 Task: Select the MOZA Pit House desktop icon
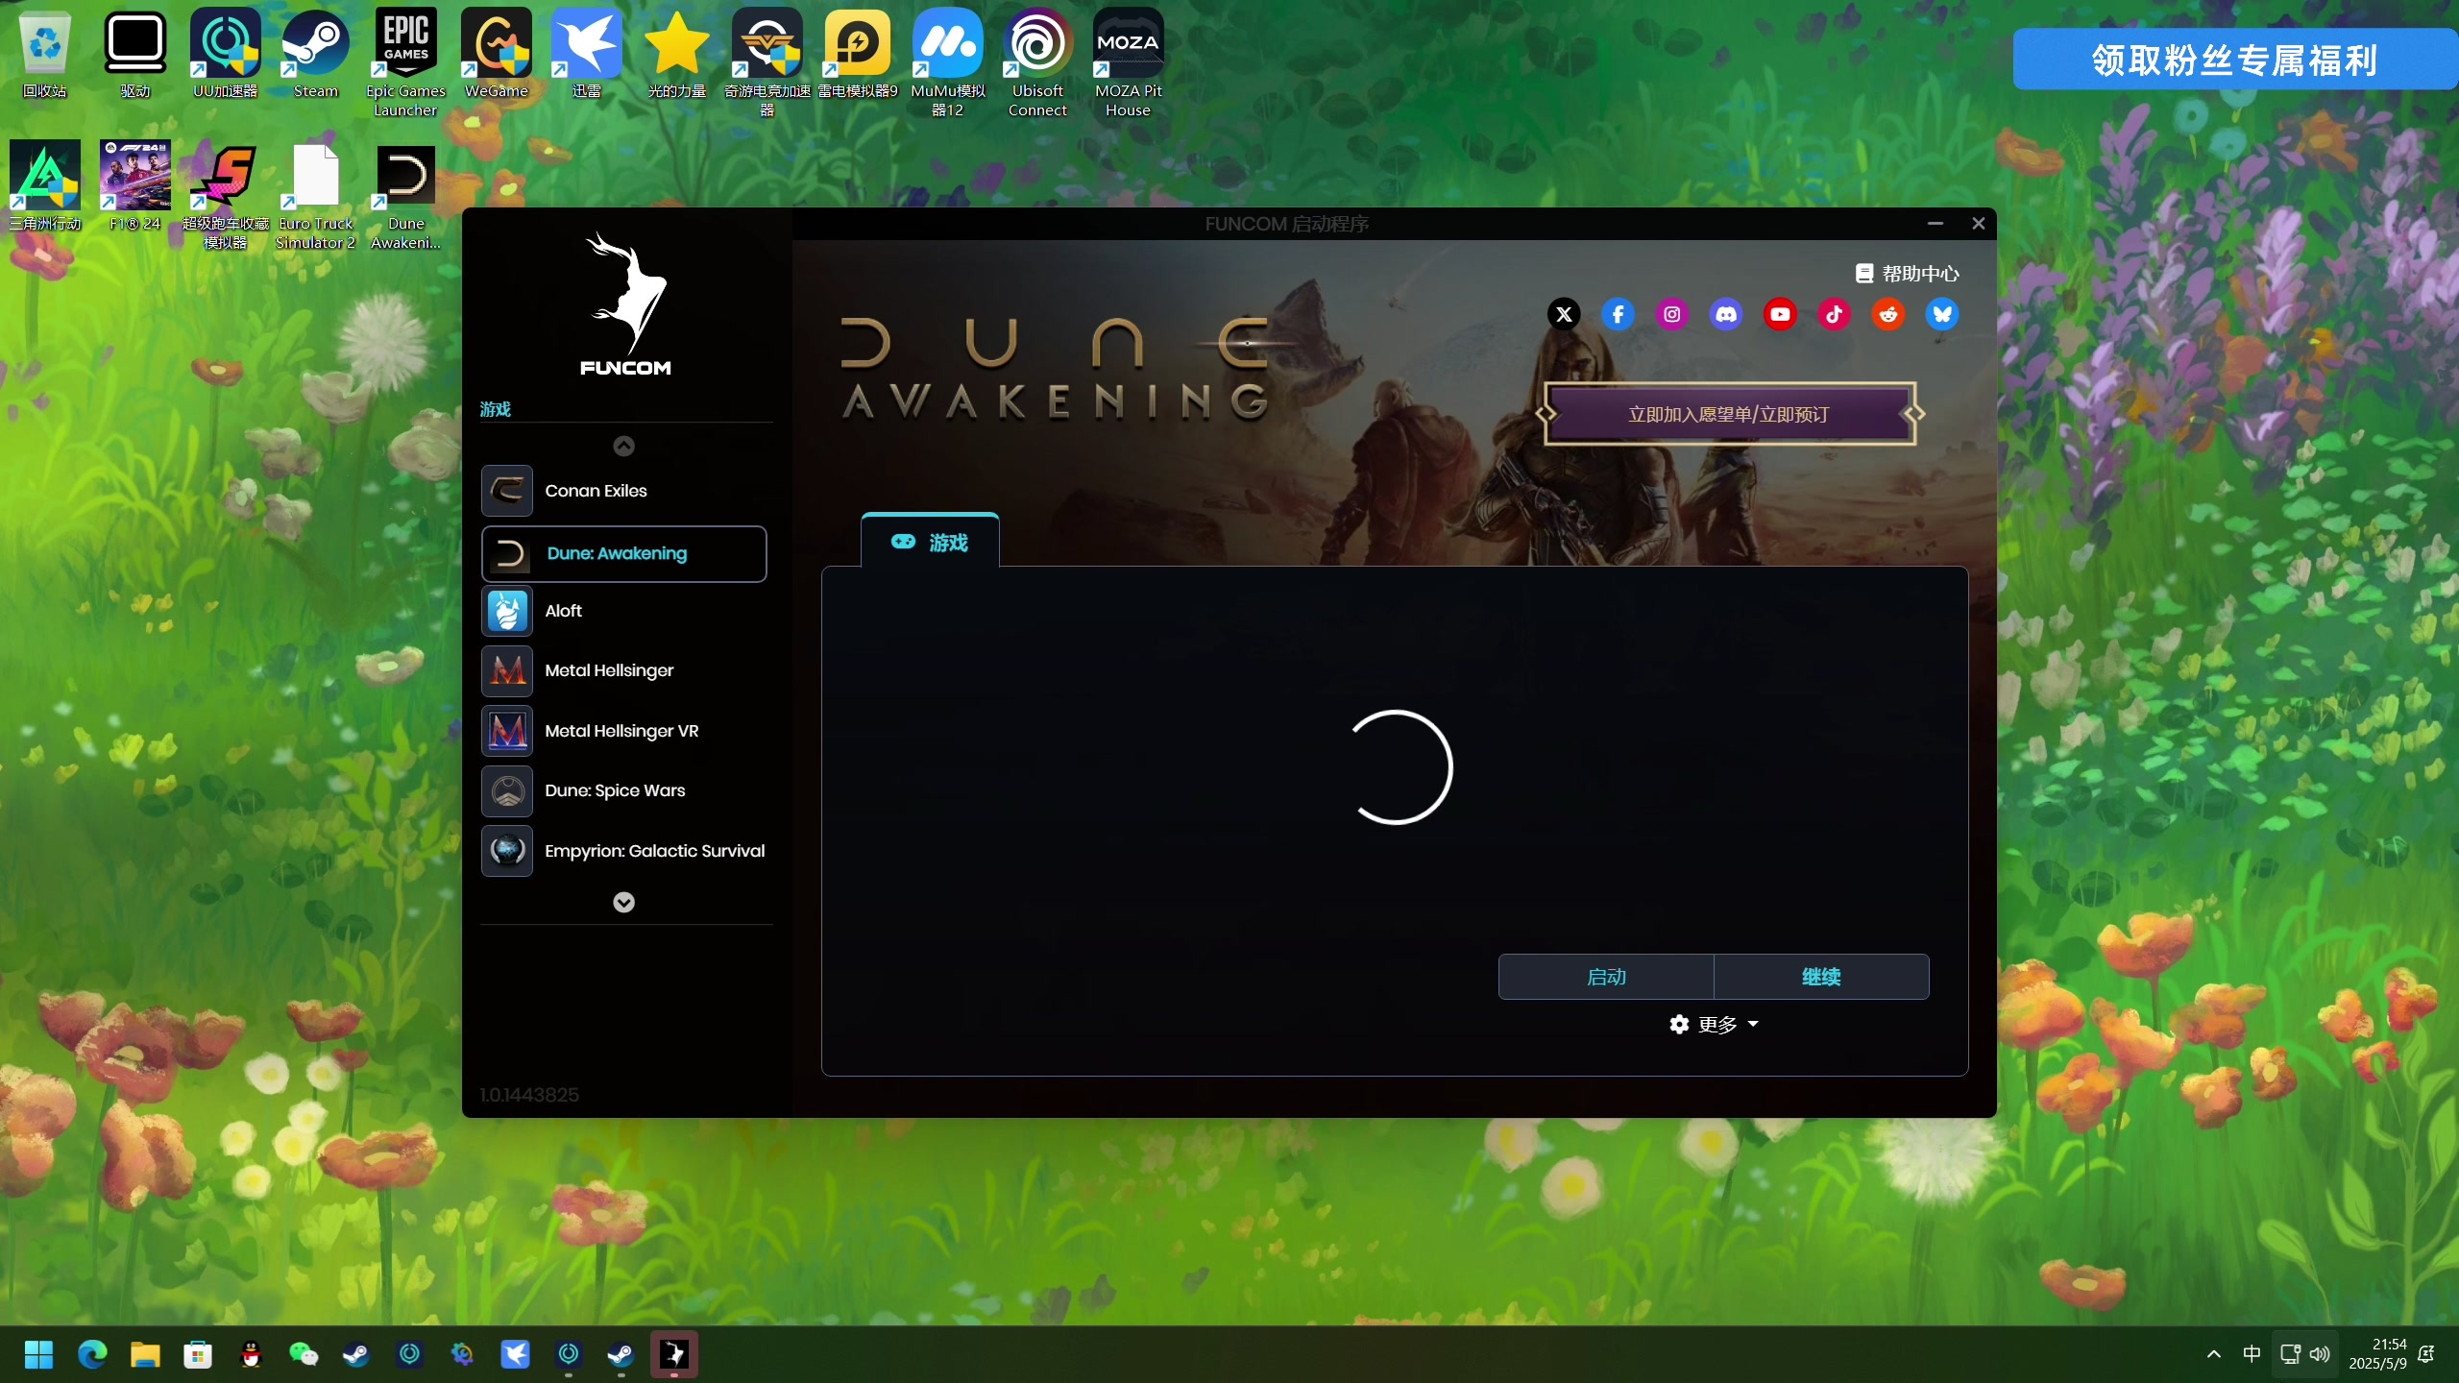1129,63
